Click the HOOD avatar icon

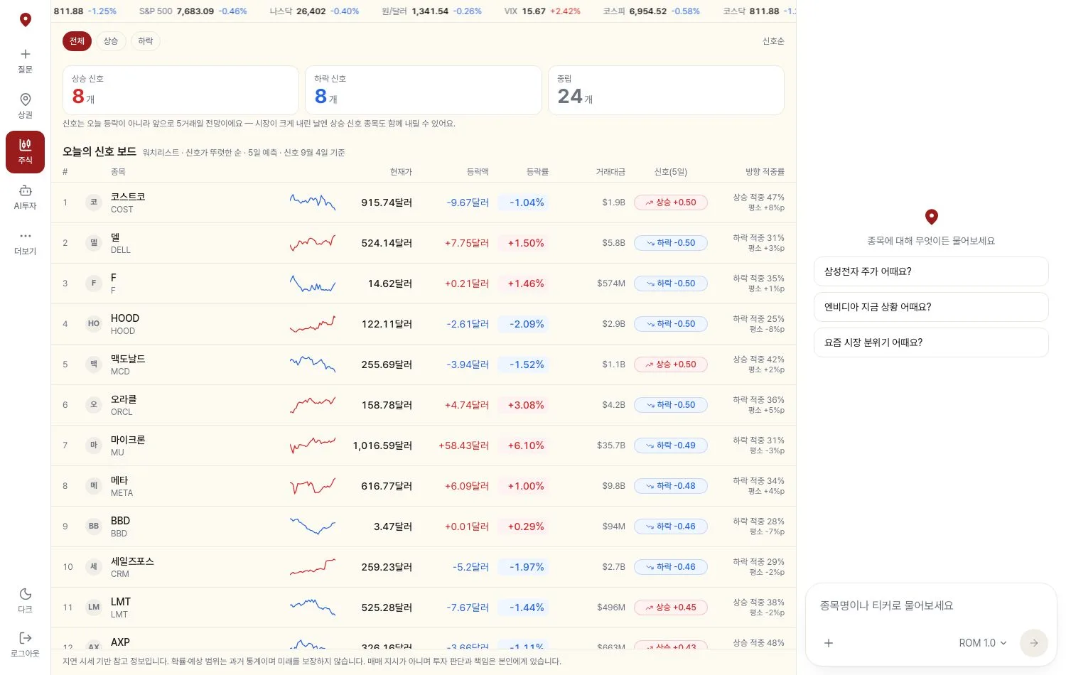pyautogui.click(x=94, y=324)
